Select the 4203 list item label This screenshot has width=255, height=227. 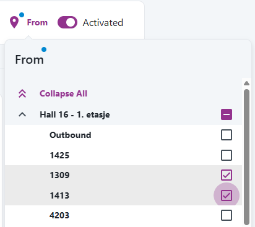(x=59, y=215)
